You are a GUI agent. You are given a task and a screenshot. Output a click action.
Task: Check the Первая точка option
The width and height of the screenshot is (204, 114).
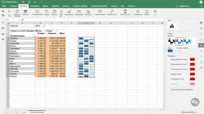[x=169, y=74]
